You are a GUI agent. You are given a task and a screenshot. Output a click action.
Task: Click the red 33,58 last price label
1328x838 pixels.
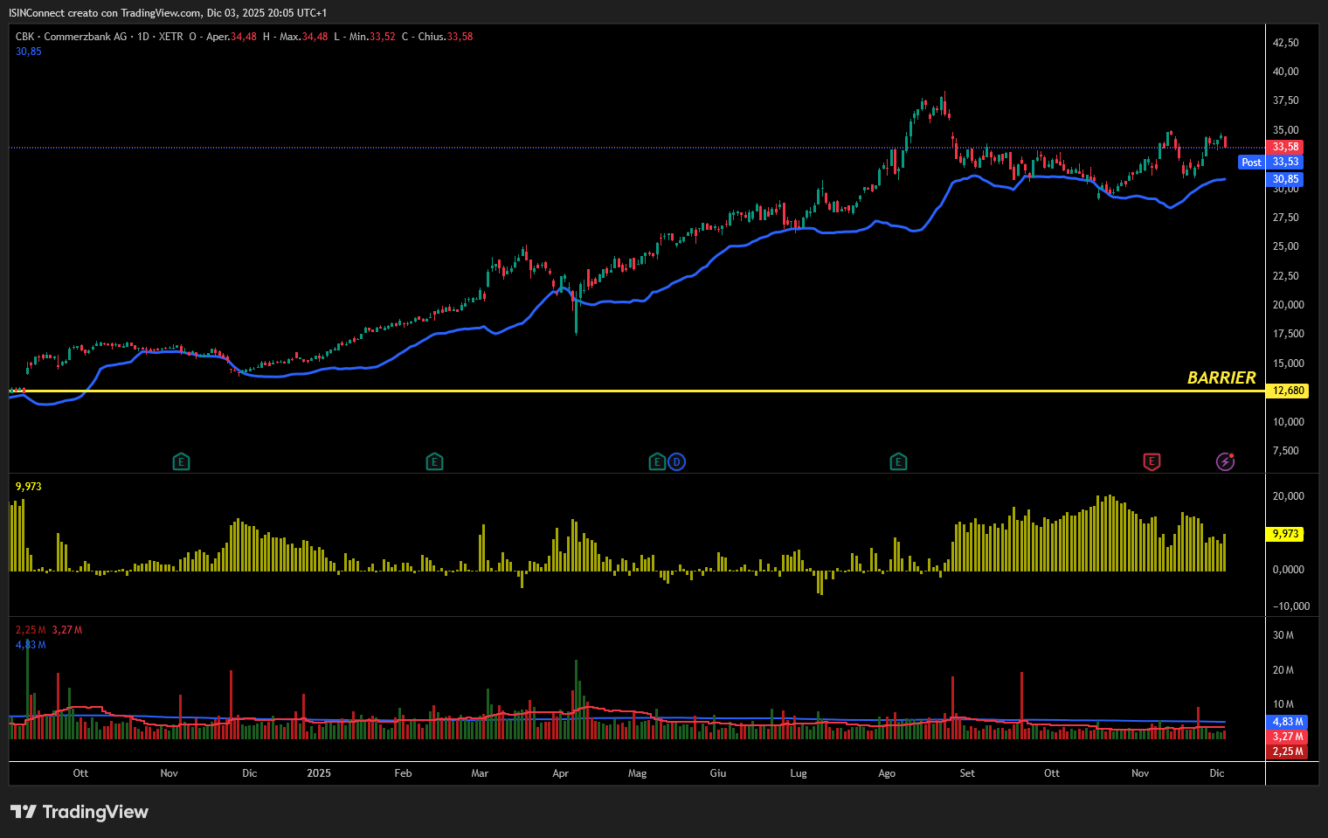(x=1285, y=147)
